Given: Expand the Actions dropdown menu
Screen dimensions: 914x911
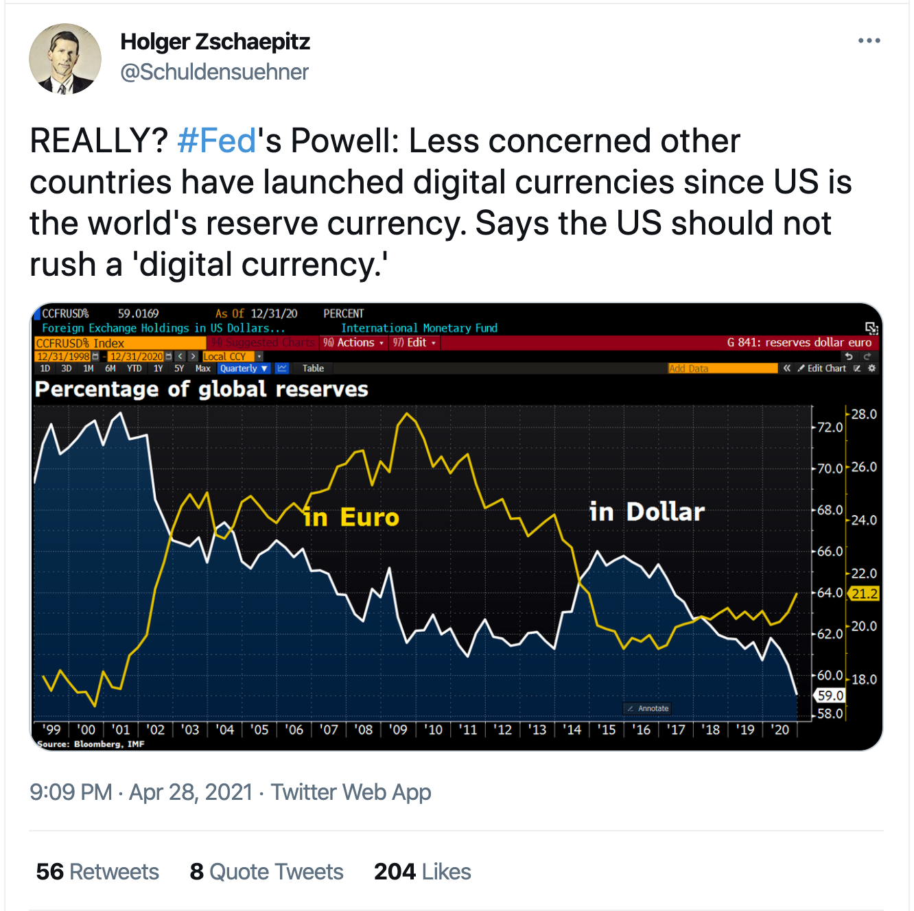Looking at the screenshot, I should tap(354, 342).
